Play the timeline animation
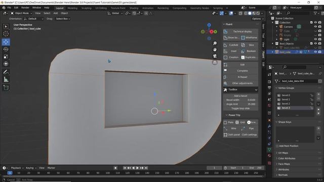 137,168
